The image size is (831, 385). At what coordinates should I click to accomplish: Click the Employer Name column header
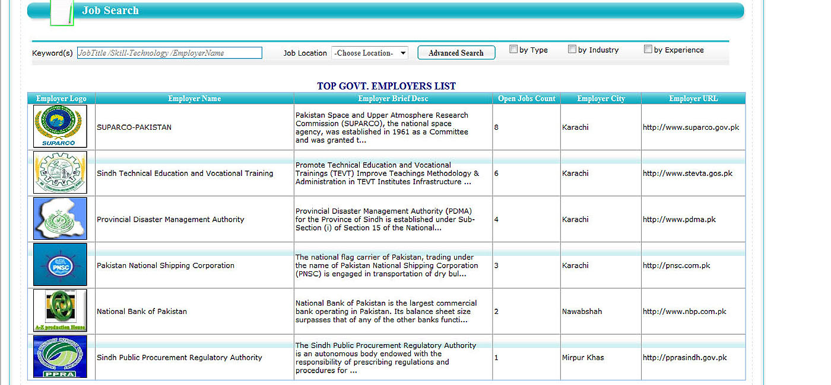194,98
